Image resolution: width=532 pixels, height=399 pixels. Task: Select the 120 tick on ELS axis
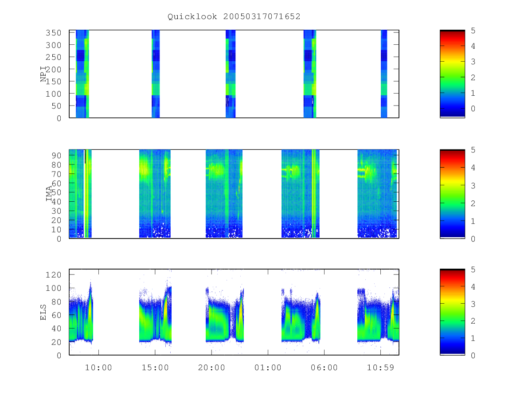[55, 274]
